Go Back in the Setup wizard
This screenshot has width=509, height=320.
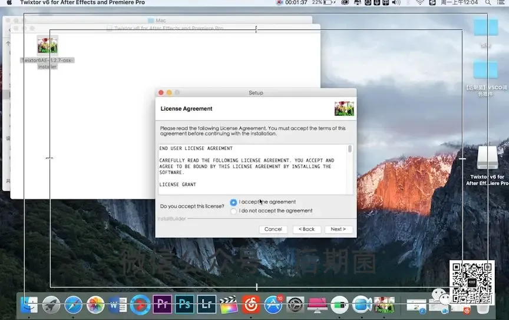click(307, 229)
